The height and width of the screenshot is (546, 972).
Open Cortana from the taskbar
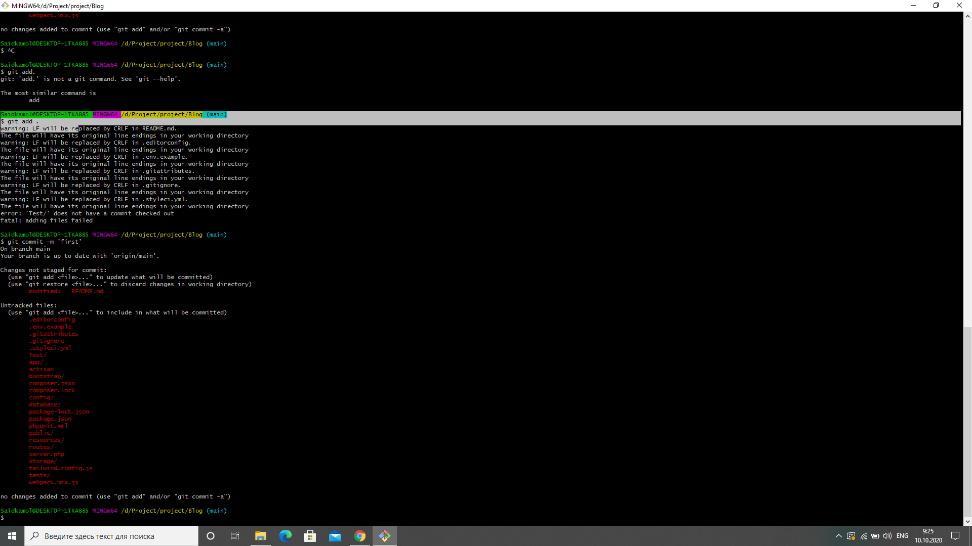point(211,536)
